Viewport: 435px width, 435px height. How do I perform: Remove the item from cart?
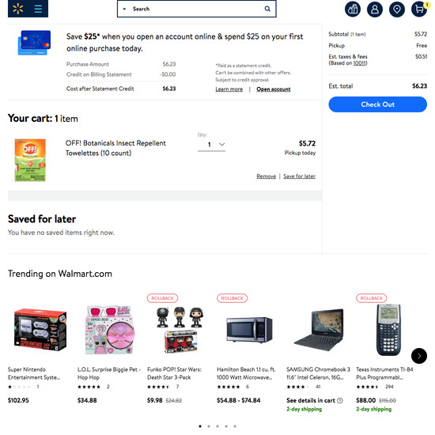[266, 176]
